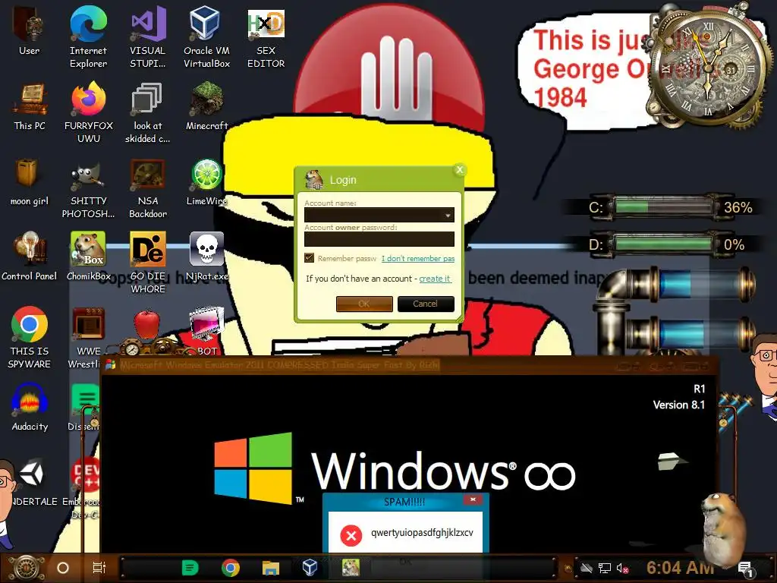Open the BOT desktop icon
This screenshot has height=583, width=777.
[206, 331]
